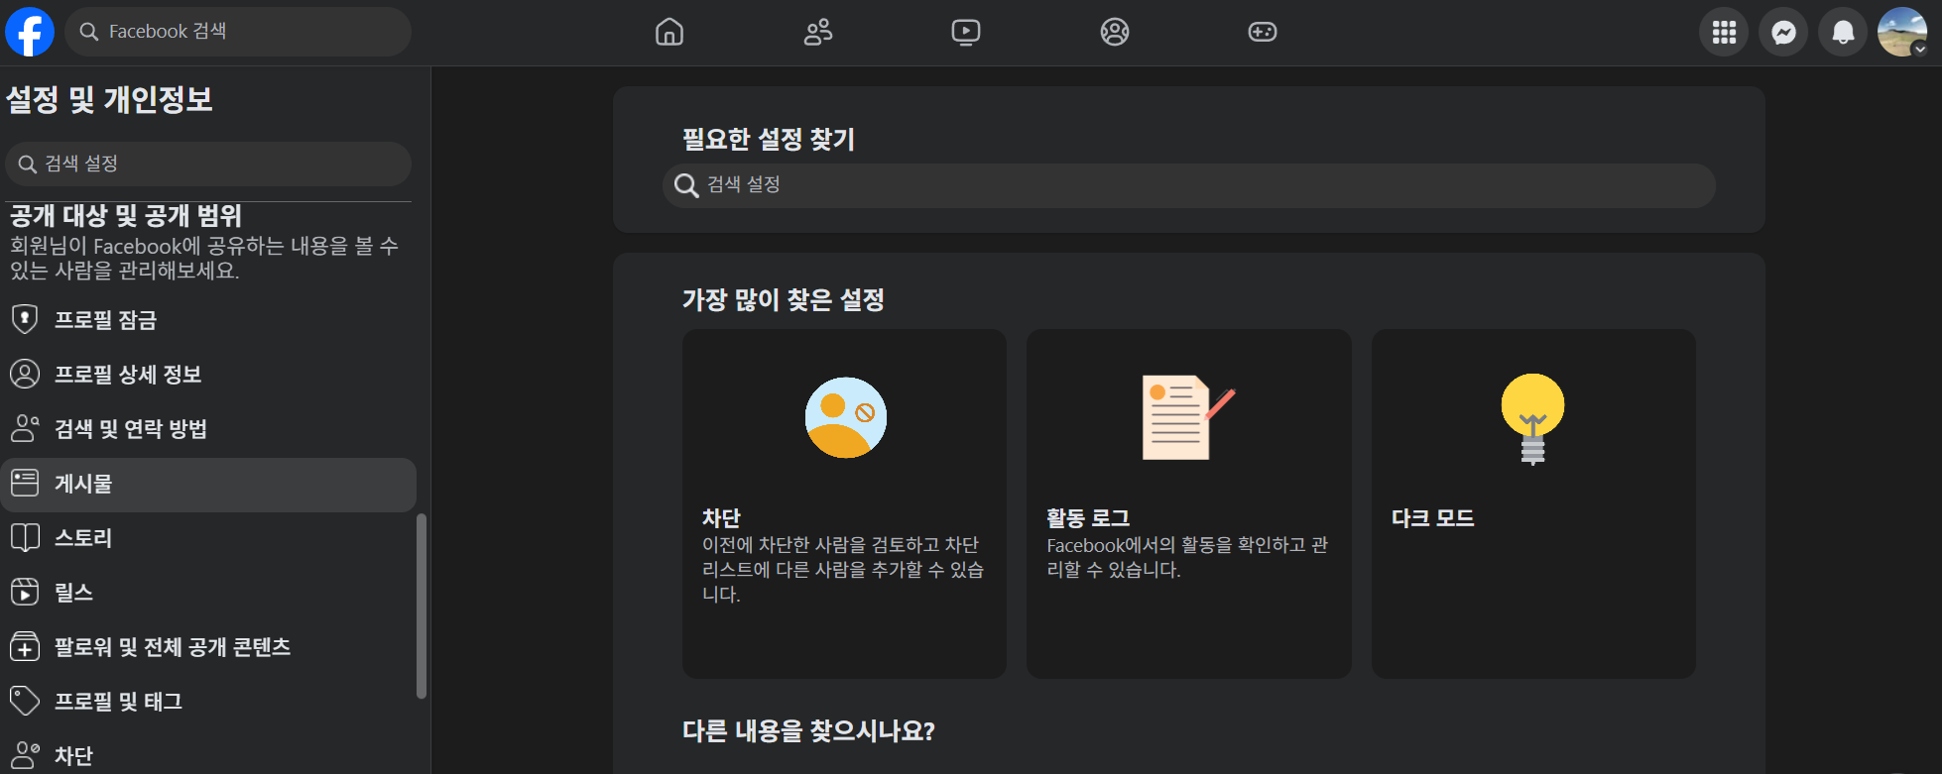Open the 다크 모드 card title
Image resolution: width=1942 pixels, height=774 pixels.
(x=1432, y=517)
